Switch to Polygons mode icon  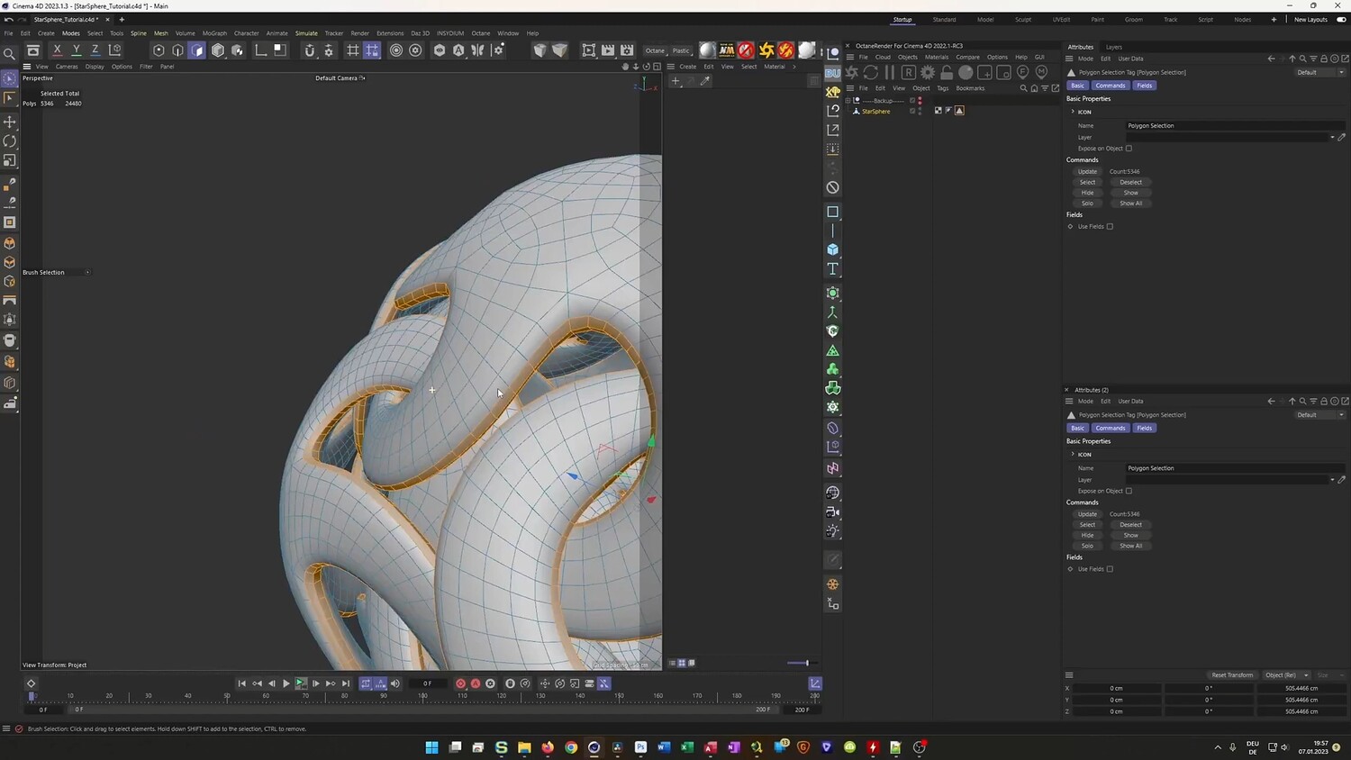(x=197, y=50)
